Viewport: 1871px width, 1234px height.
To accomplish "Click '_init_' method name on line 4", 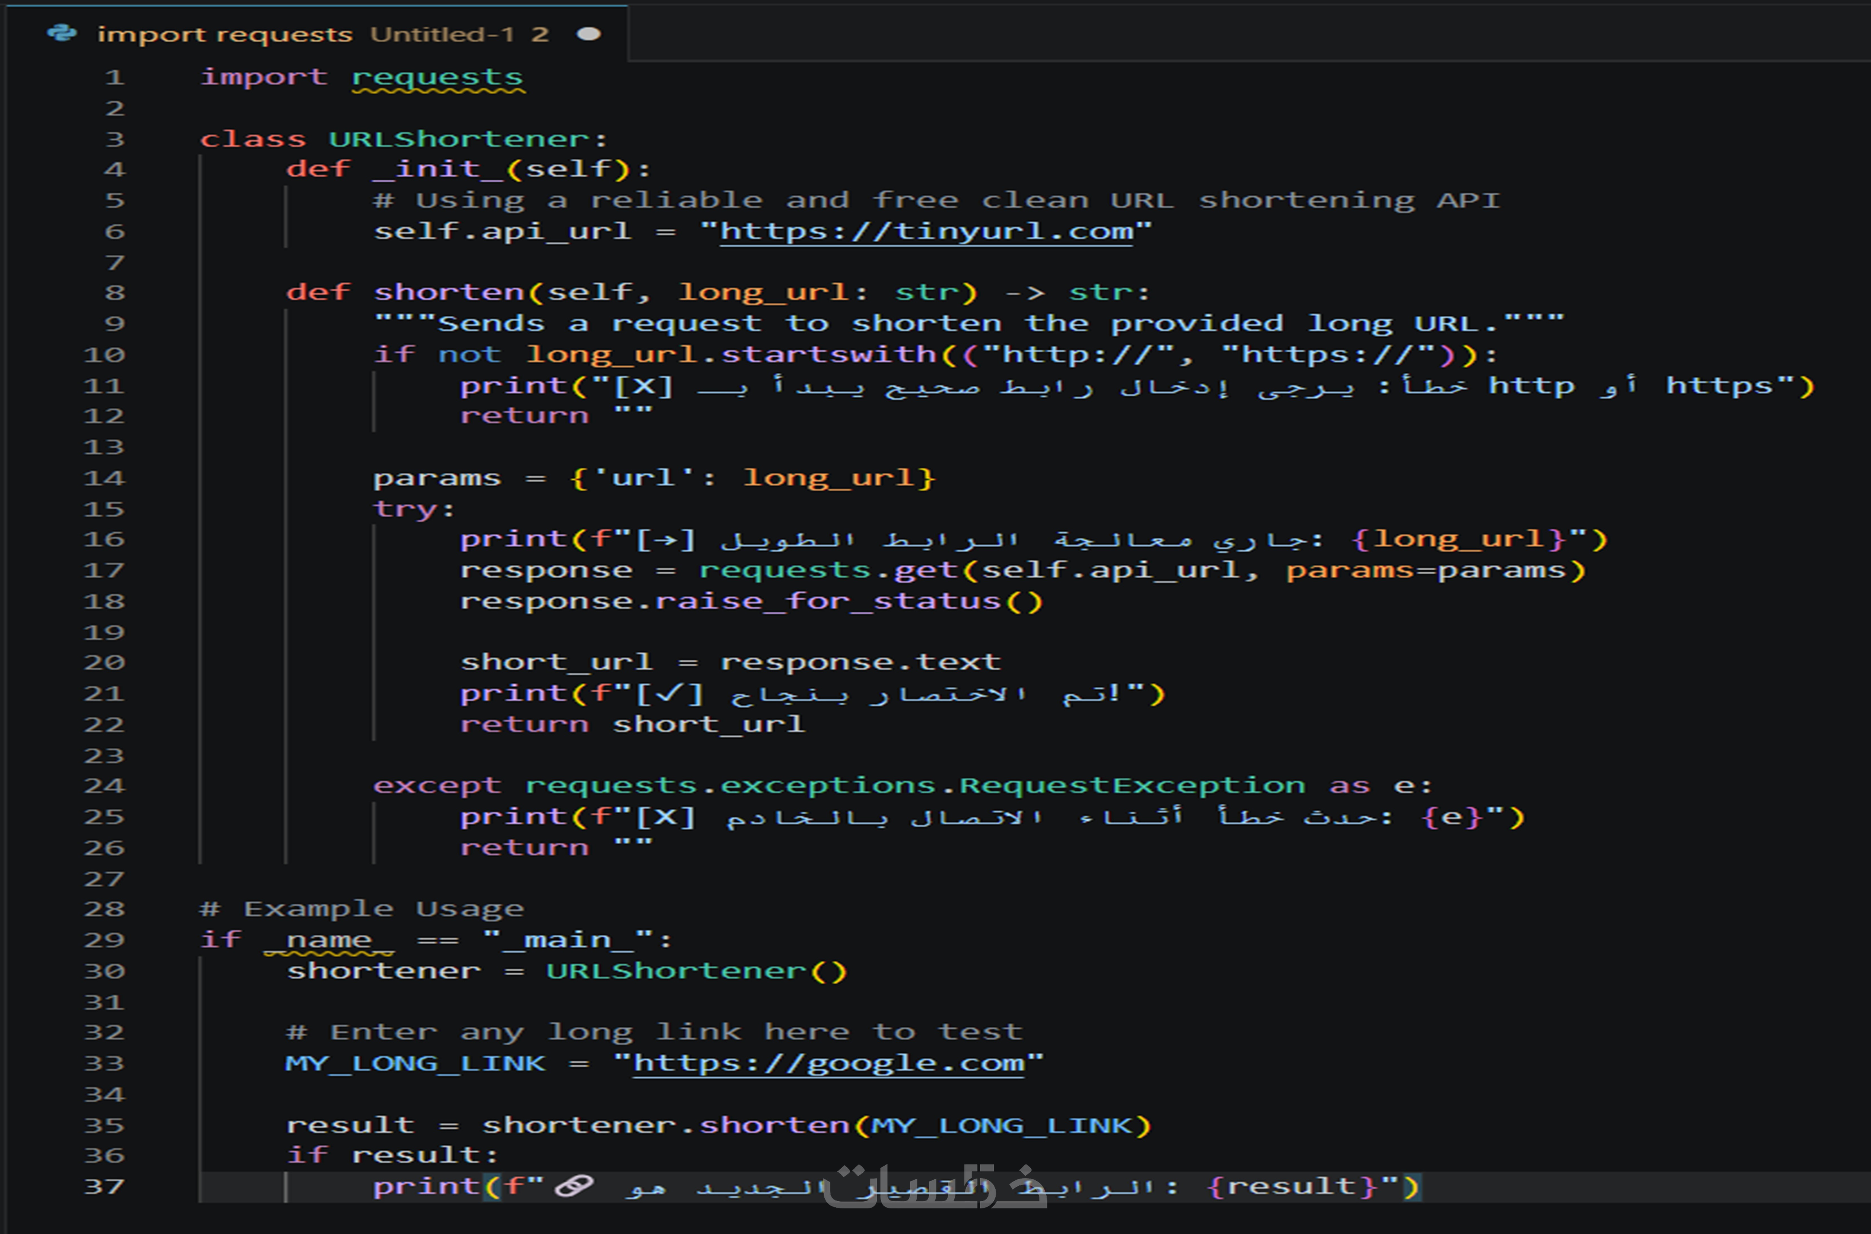I will tap(438, 169).
